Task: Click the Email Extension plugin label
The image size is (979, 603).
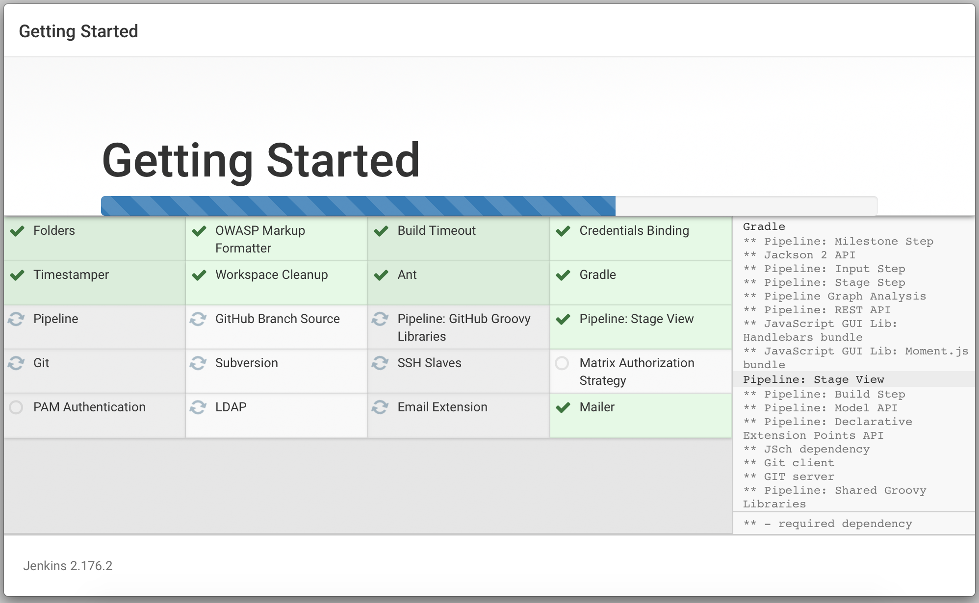Action: [x=442, y=407]
